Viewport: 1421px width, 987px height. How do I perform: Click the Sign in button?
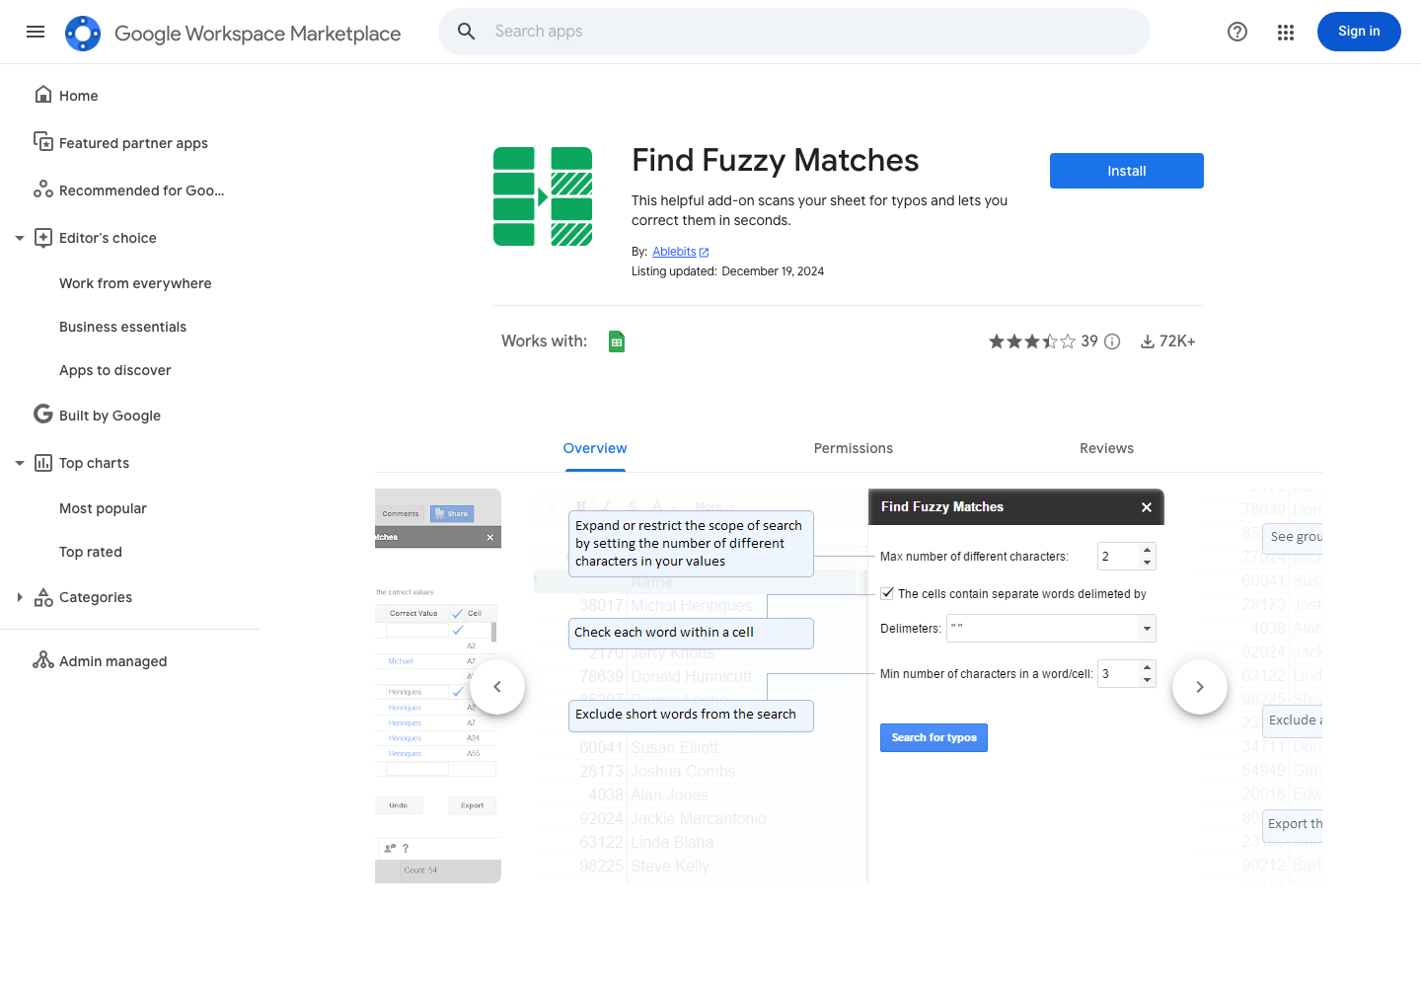[x=1359, y=32]
